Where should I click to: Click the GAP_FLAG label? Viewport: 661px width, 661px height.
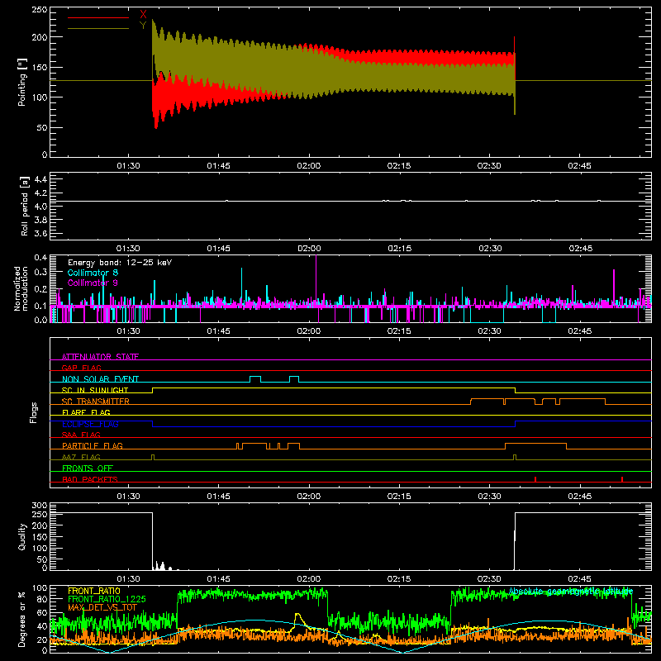pos(82,368)
